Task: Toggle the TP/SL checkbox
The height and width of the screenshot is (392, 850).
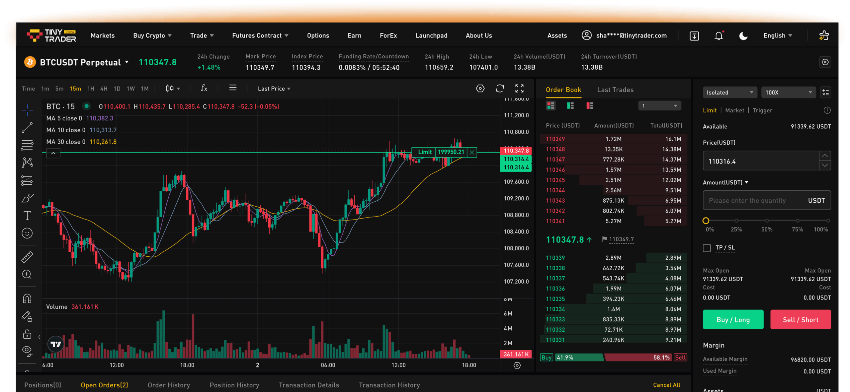Action: coord(707,248)
